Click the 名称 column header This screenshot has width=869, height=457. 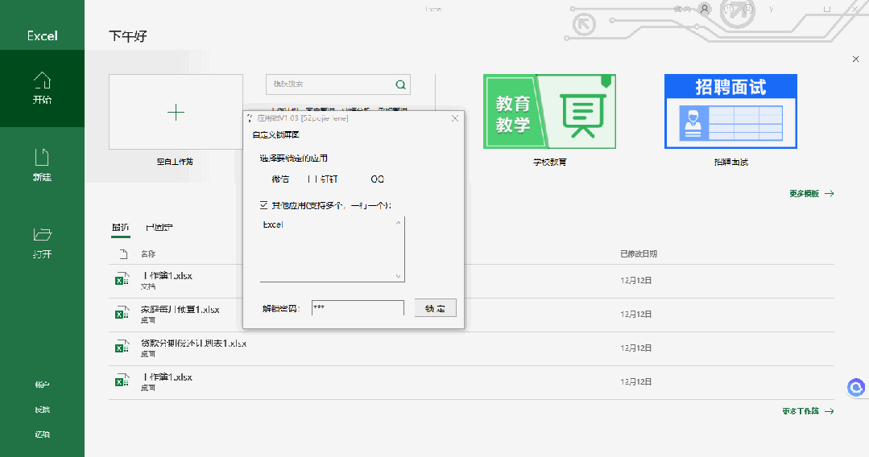pyautogui.click(x=148, y=253)
